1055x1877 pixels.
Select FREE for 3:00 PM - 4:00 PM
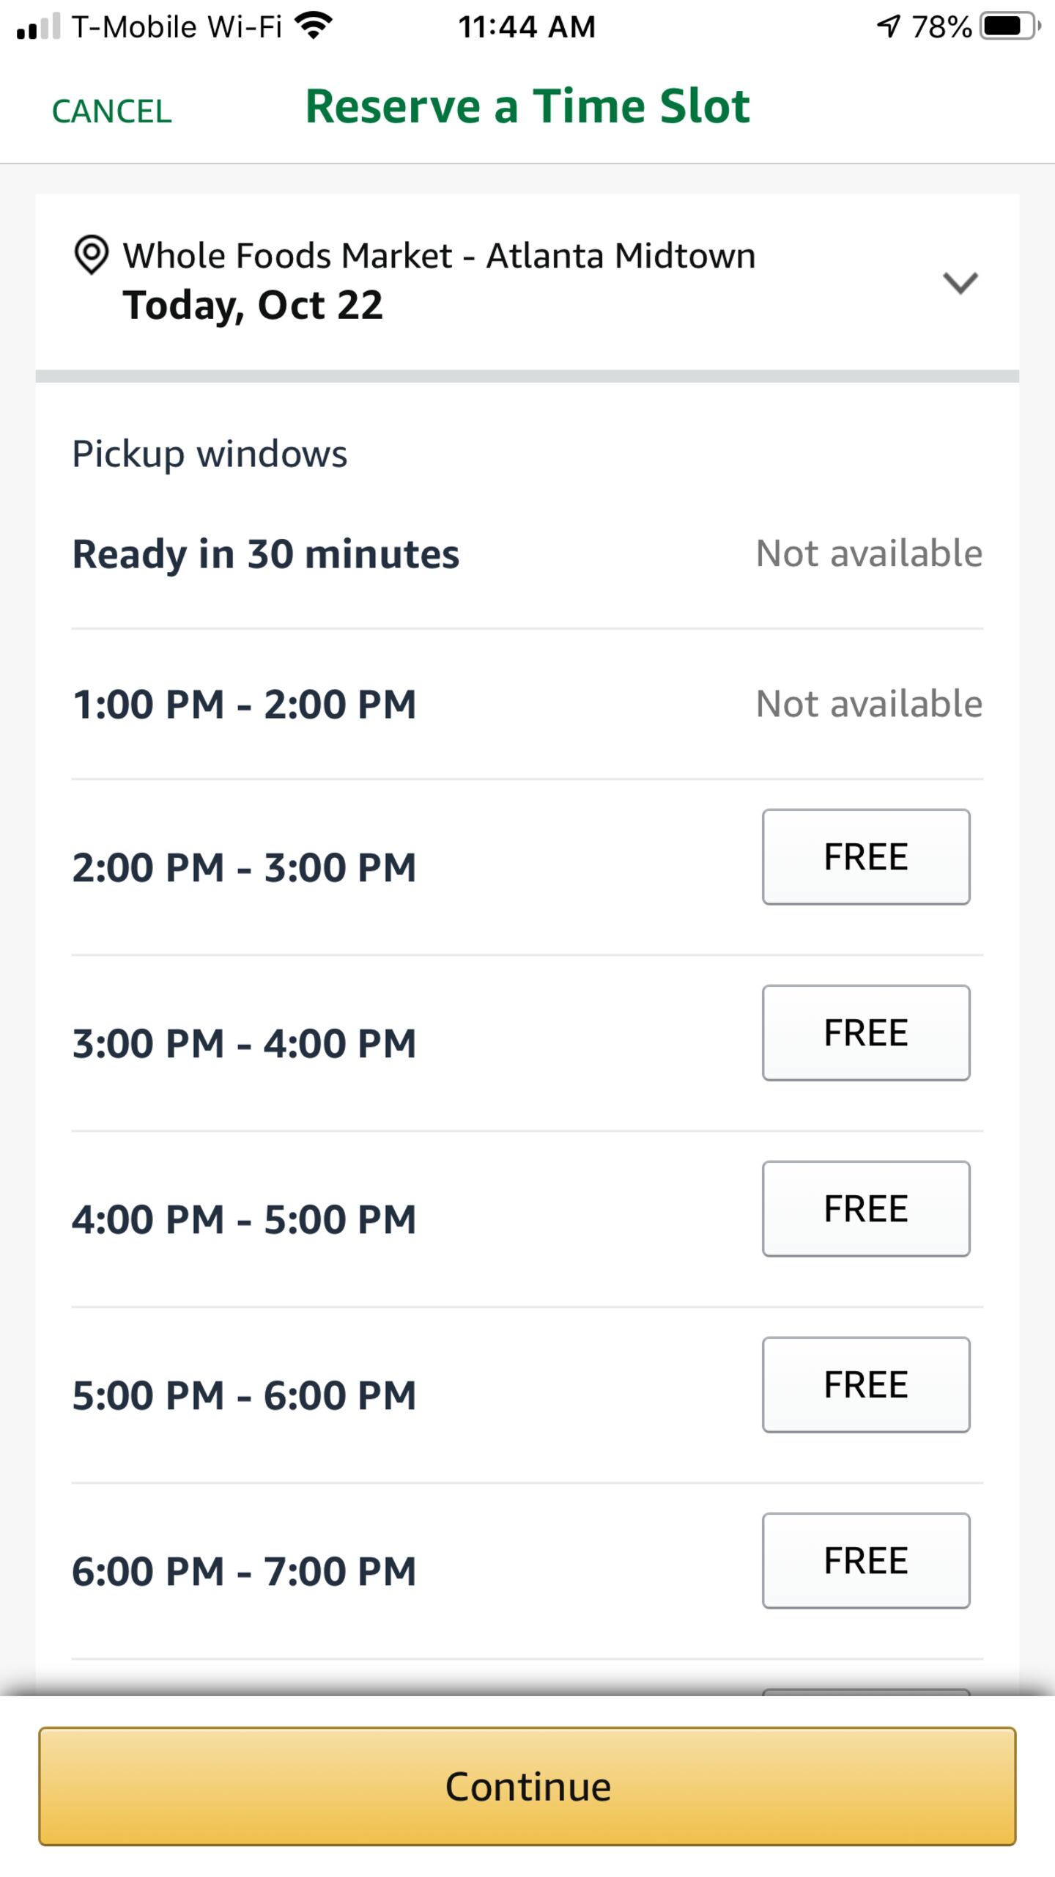(865, 1032)
